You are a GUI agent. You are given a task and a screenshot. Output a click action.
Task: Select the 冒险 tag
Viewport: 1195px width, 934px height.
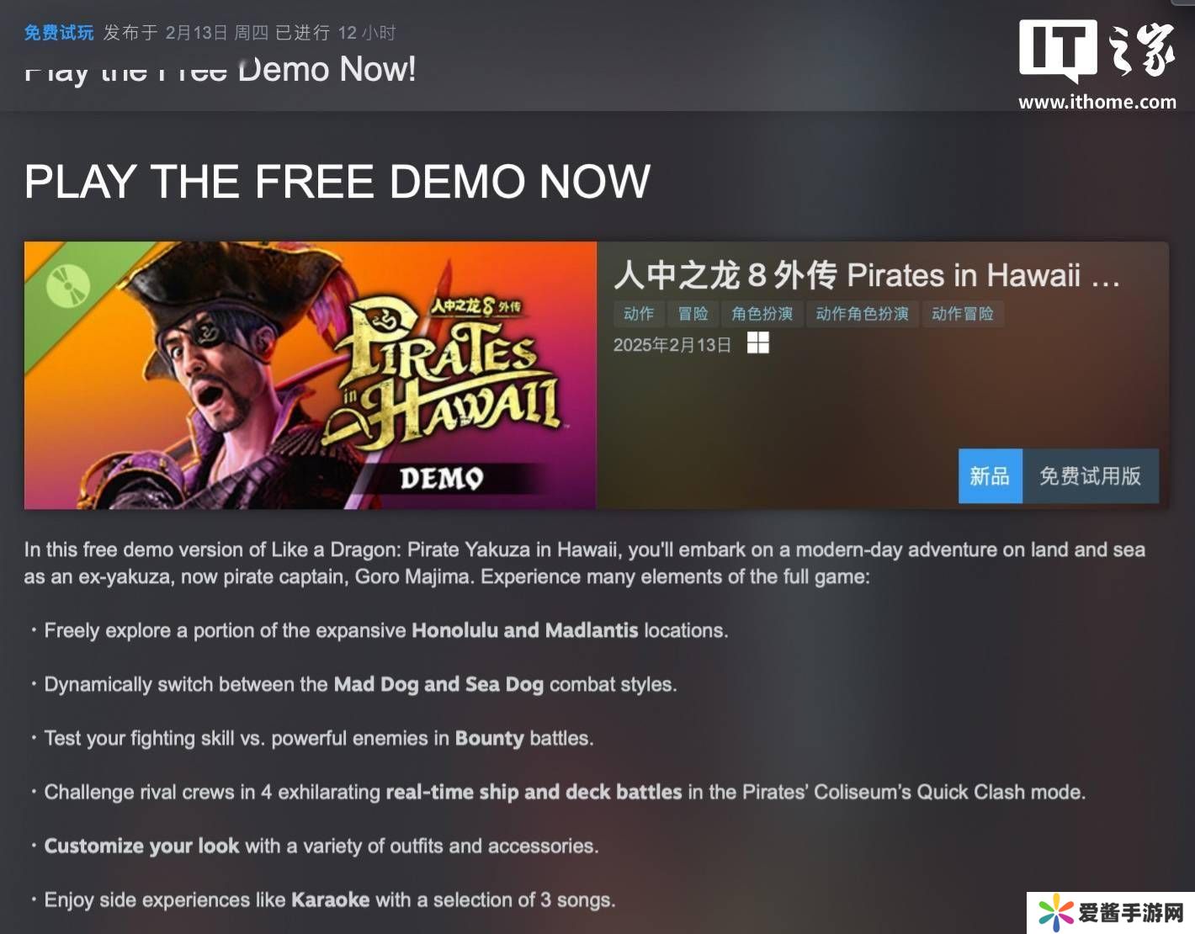coord(693,314)
